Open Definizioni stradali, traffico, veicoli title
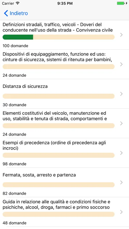129x229 pixels. [x=58, y=27]
